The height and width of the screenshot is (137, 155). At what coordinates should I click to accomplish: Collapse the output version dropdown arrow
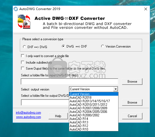[116, 89]
